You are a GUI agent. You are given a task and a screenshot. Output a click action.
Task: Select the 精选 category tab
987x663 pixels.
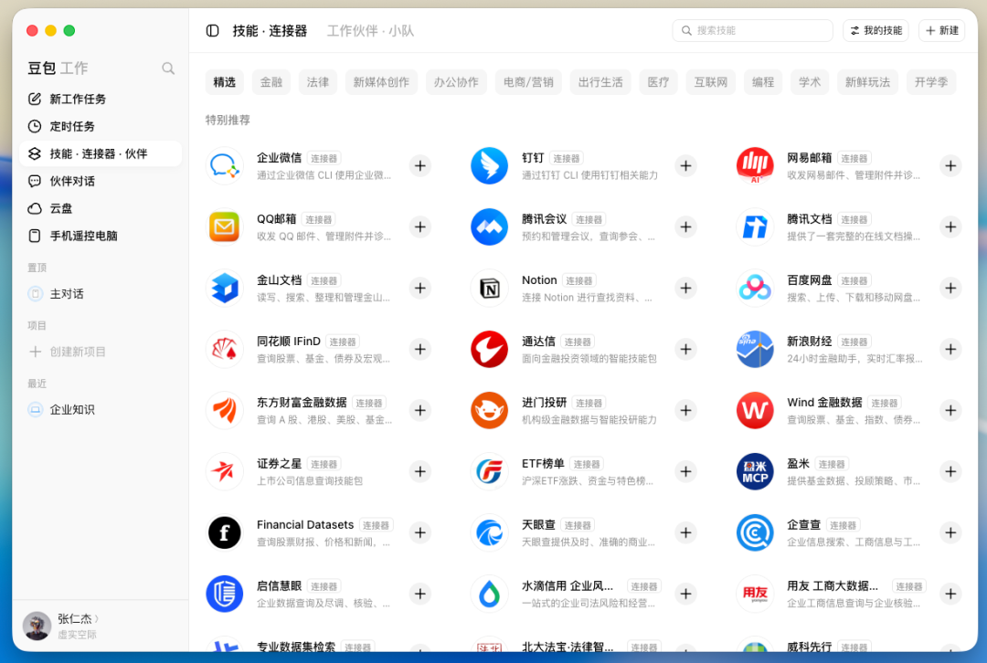tap(225, 82)
